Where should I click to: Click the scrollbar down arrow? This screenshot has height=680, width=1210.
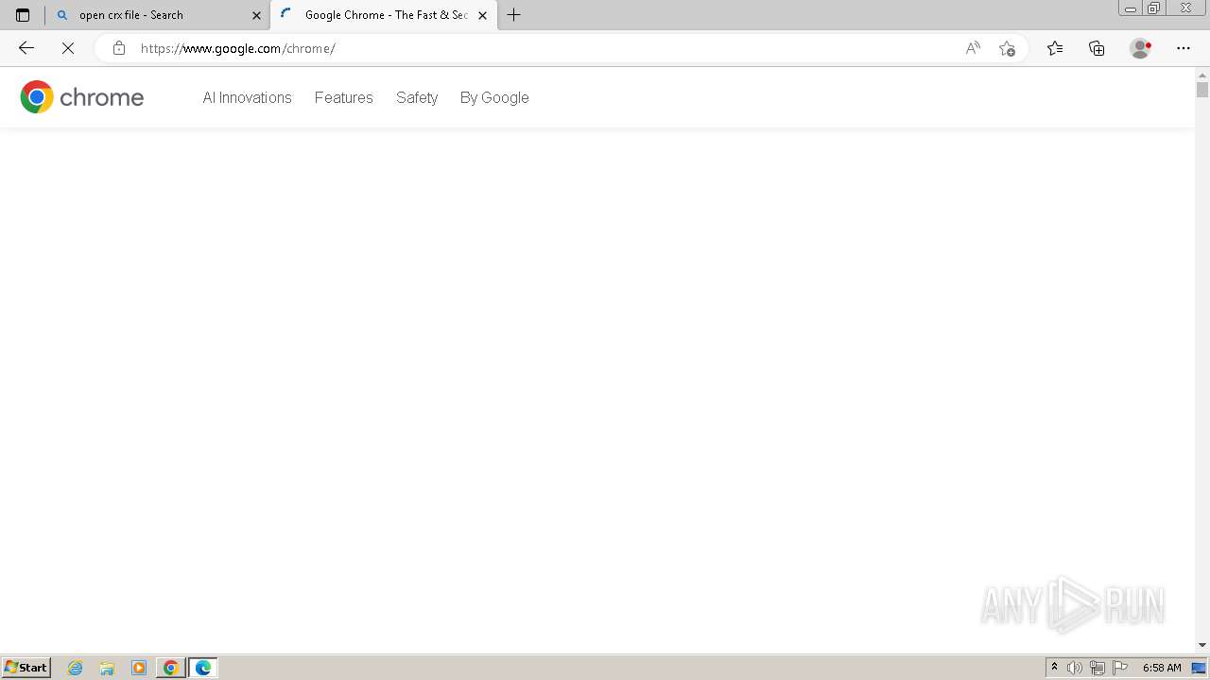(1202, 645)
